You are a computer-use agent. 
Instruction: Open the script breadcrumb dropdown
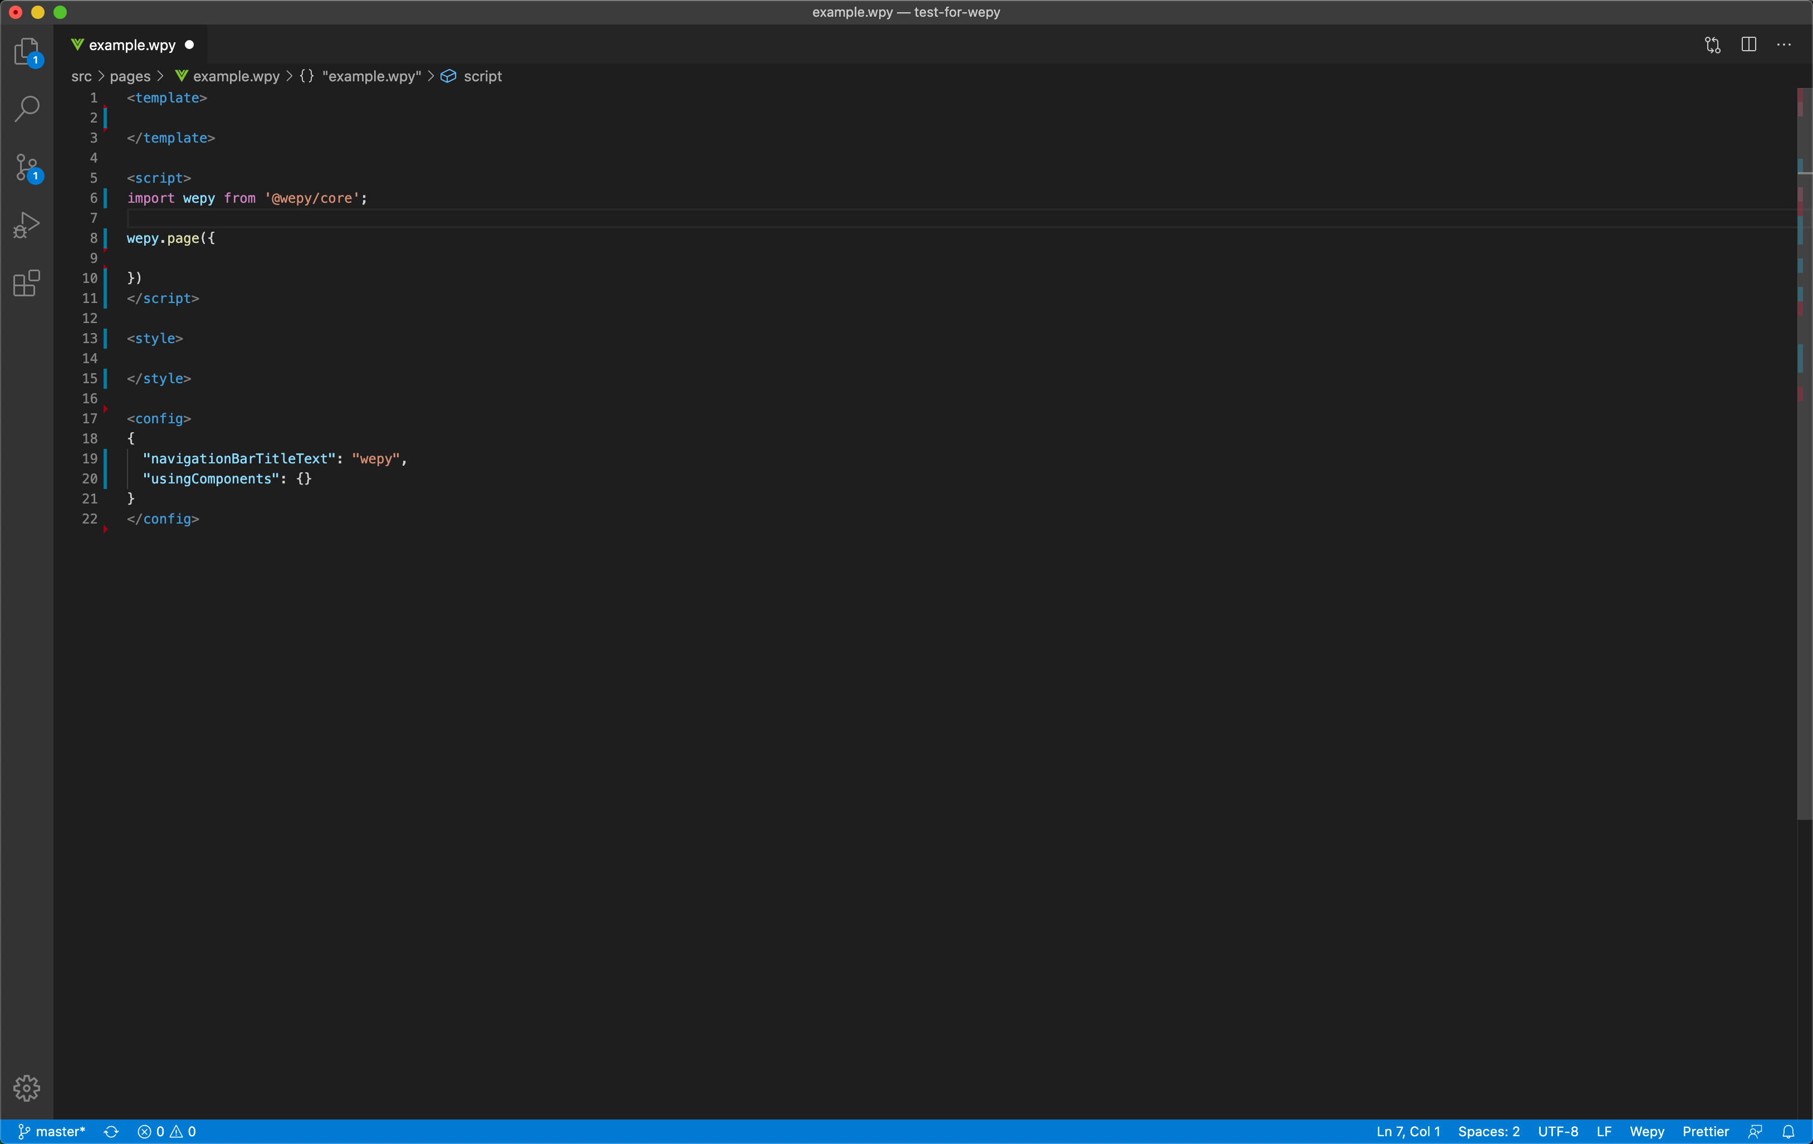pyautogui.click(x=482, y=76)
